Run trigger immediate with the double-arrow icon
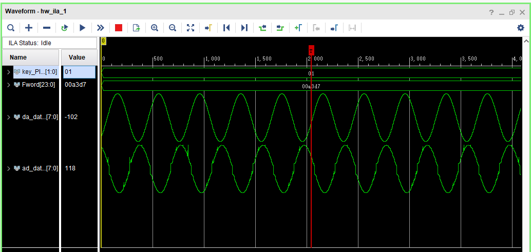 click(x=101, y=28)
